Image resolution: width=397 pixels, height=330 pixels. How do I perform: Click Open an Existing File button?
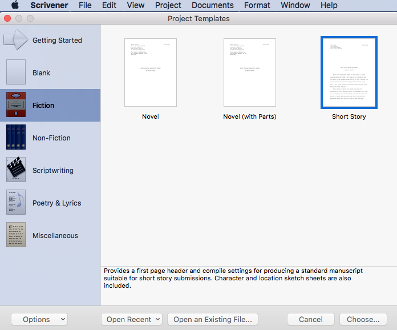coord(213,319)
